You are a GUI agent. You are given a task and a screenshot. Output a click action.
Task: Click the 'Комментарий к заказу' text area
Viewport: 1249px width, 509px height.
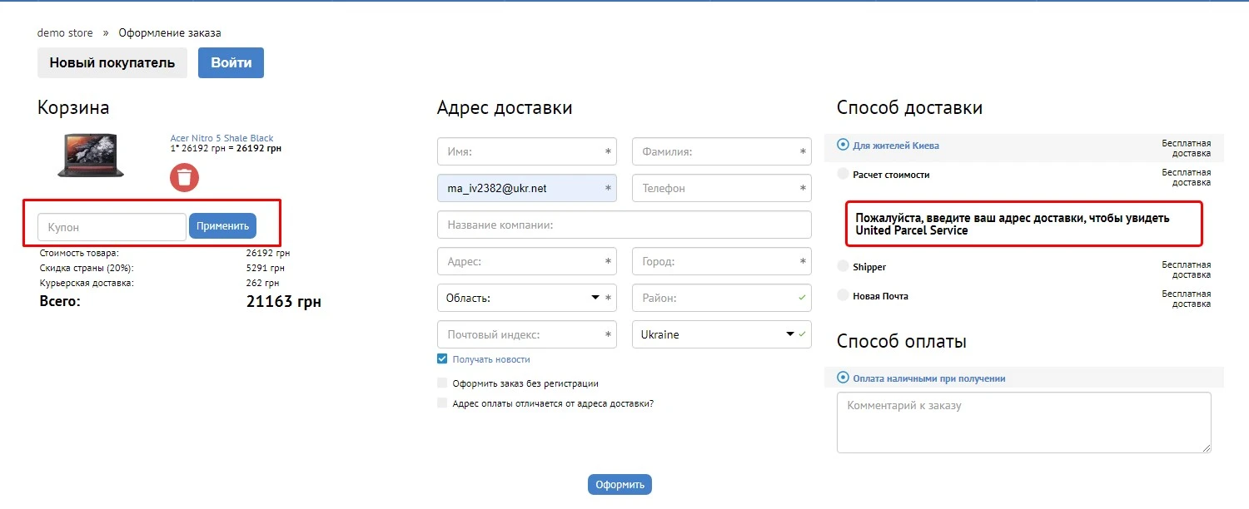(1023, 422)
